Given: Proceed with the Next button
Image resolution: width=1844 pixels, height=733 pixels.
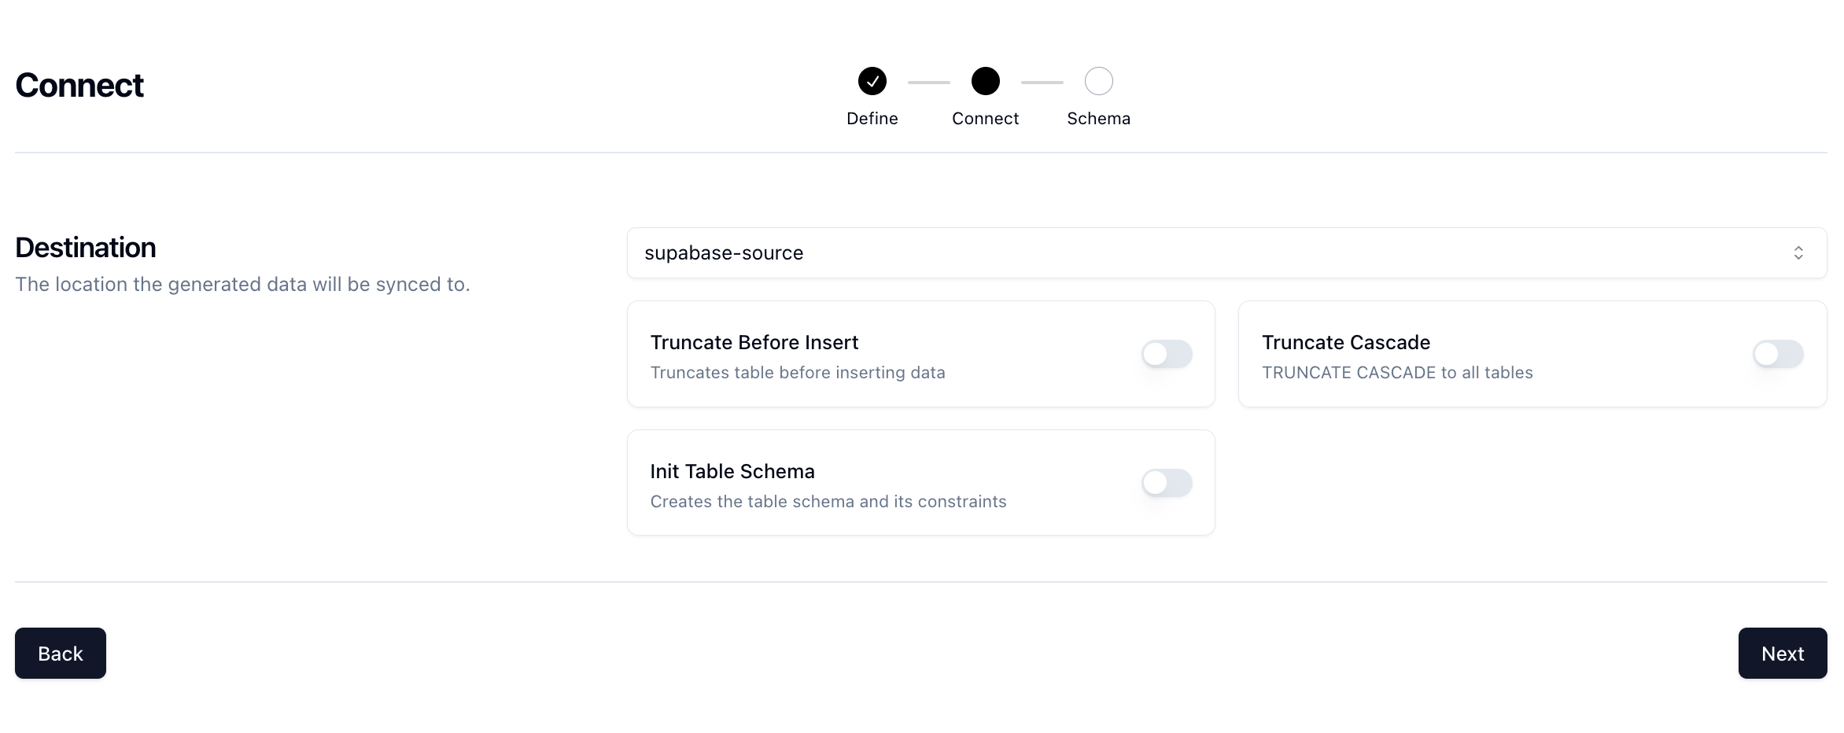Looking at the screenshot, I should click(x=1782, y=653).
